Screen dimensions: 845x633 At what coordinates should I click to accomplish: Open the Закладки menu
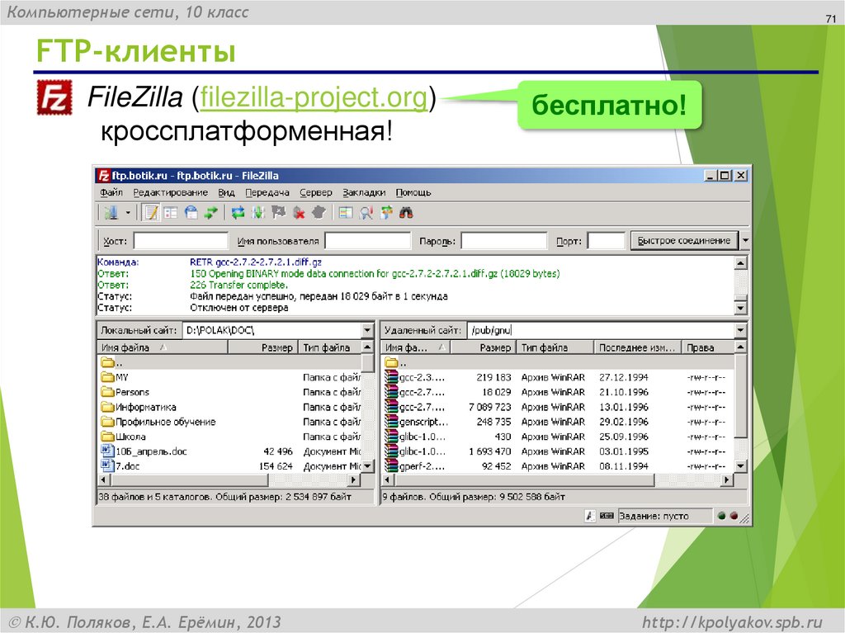pyautogui.click(x=364, y=192)
